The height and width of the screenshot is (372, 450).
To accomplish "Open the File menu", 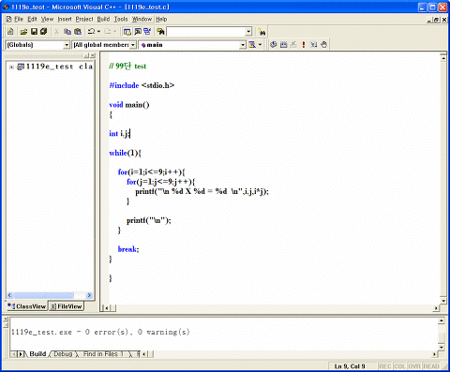I will [19, 20].
